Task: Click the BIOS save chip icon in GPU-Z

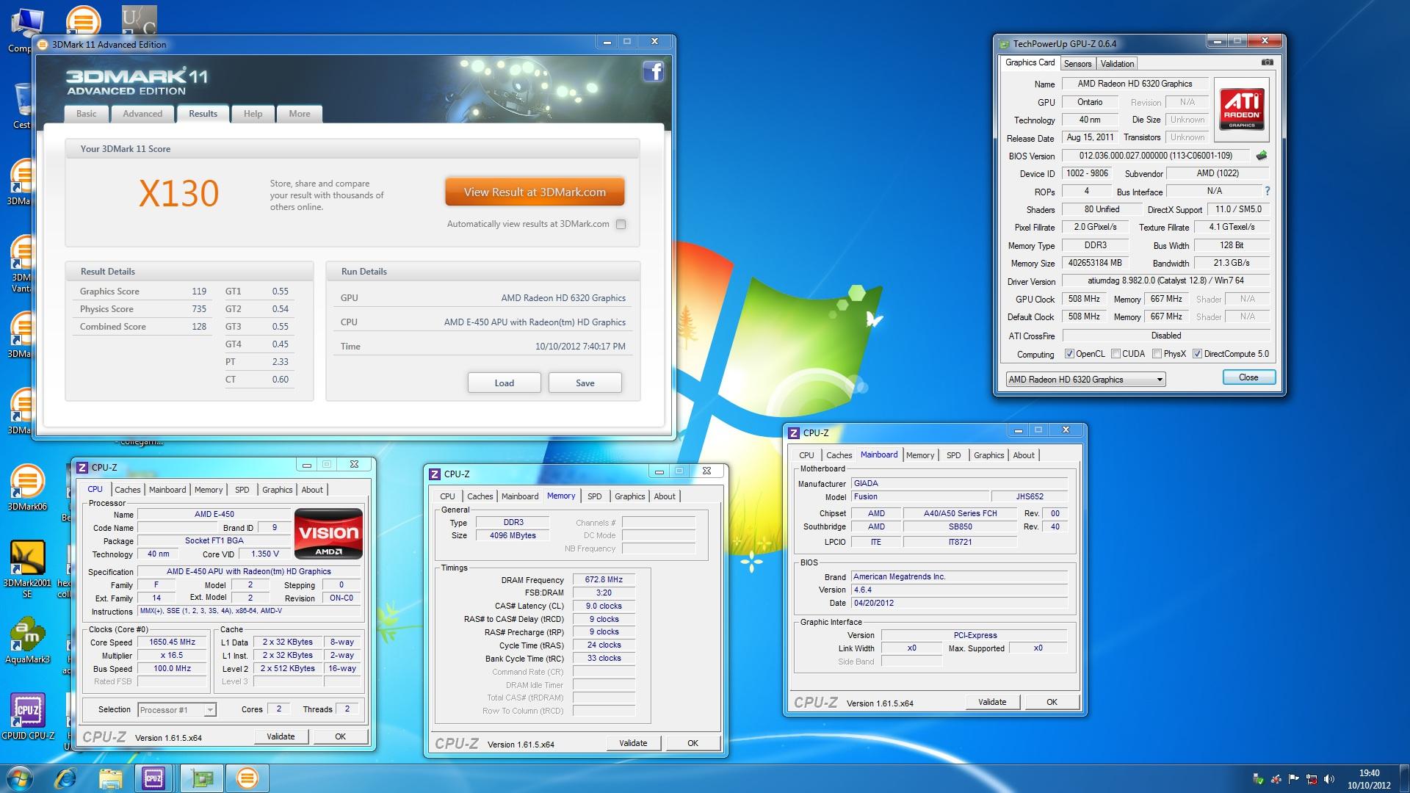Action: pos(1262,156)
